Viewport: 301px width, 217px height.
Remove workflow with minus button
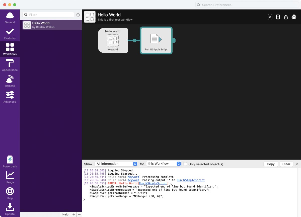(79, 214)
